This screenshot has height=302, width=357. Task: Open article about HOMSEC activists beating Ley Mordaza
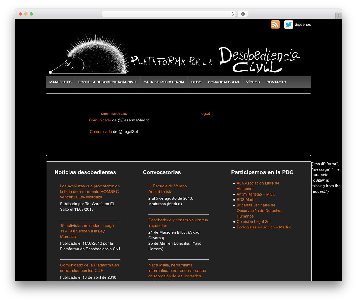point(90,192)
